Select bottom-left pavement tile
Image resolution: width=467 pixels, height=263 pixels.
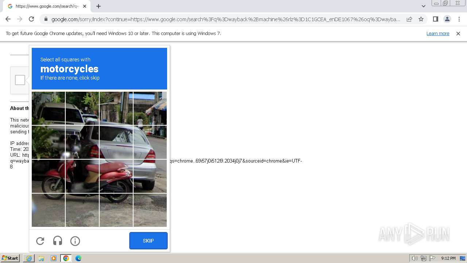click(x=48, y=210)
